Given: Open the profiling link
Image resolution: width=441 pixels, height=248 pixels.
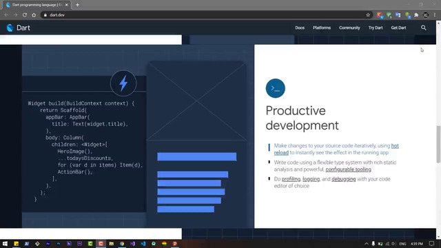Looking at the screenshot, I should pyautogui.click(x=291, y=179).
